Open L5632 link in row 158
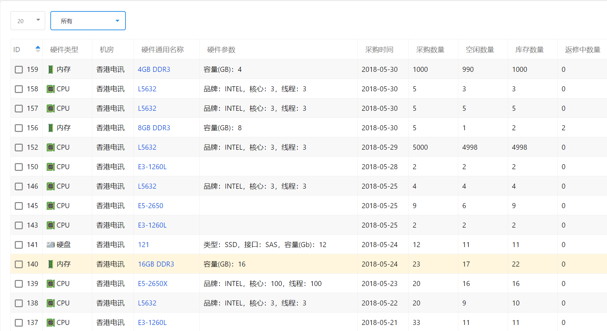 147,89
